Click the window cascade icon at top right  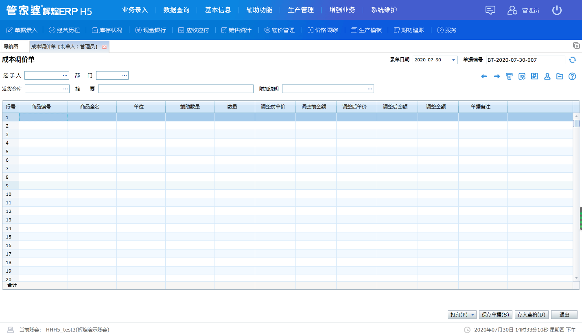click(x=576, y=46)
